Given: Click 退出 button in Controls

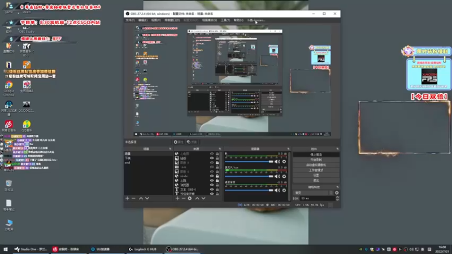Looking at the screenshot, I should pos(316,180).
